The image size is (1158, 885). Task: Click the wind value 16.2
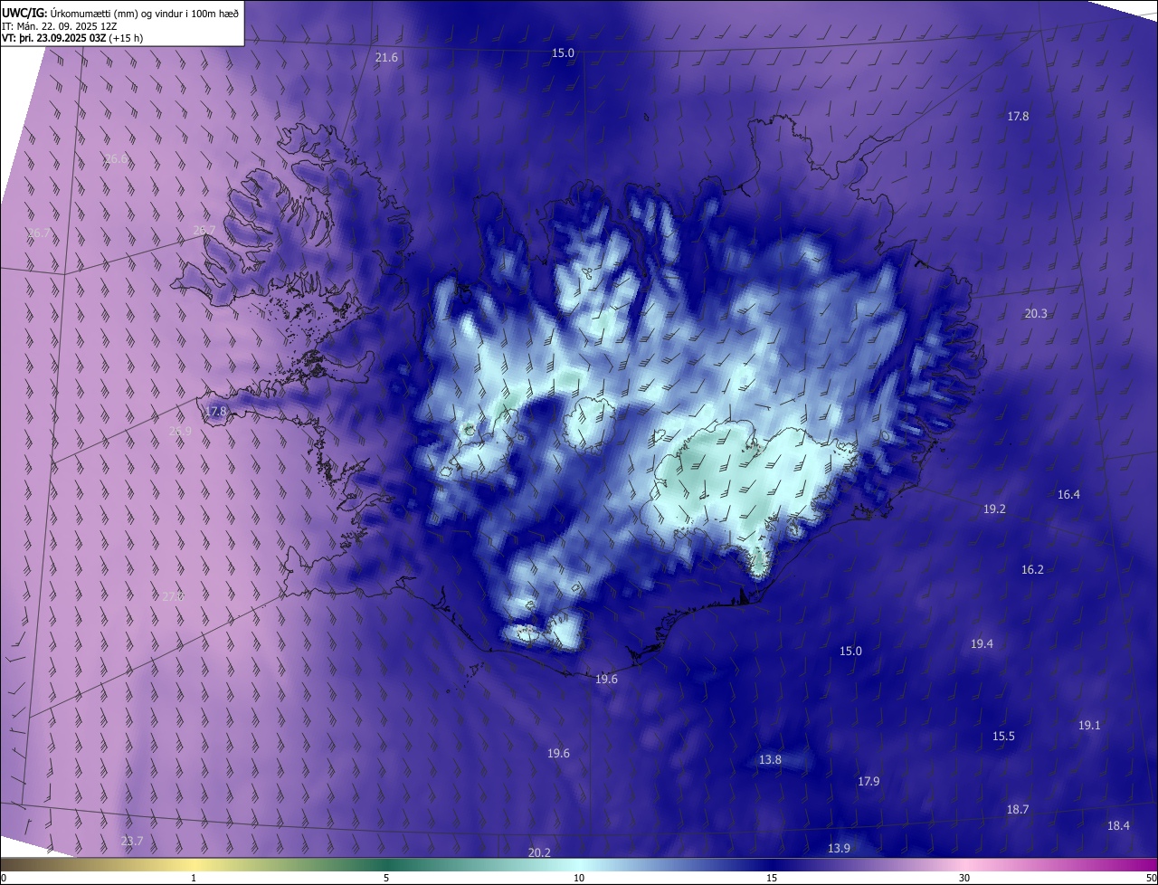coord(1032,570)
